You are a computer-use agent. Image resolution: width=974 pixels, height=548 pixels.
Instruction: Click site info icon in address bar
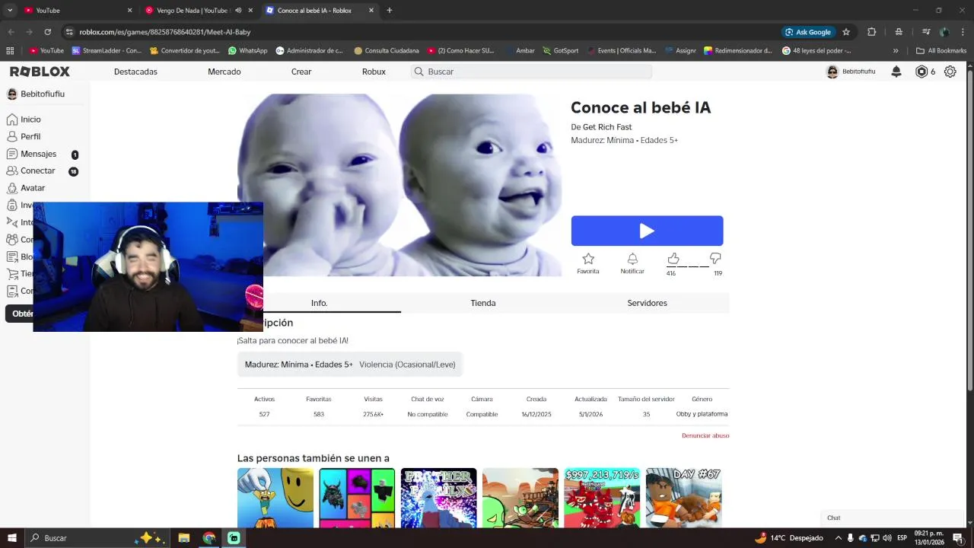pos(69,32)
